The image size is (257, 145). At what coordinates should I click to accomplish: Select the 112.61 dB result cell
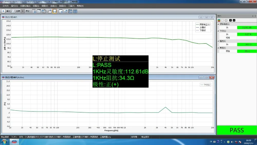pos(247,28)
